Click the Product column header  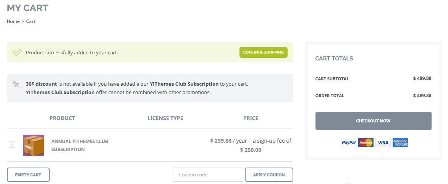pyautogui.click(x=62, y=118)
